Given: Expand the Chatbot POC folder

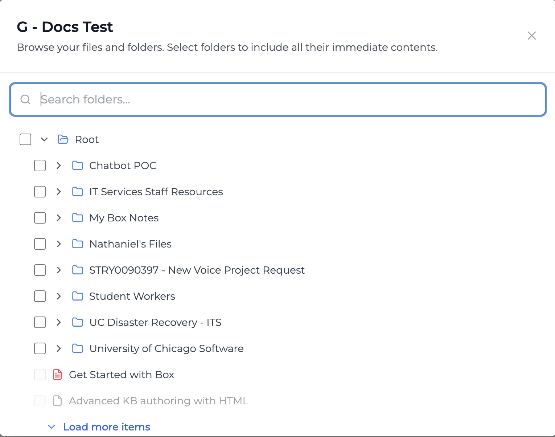Looking at the screenshot, I should 59,166.
